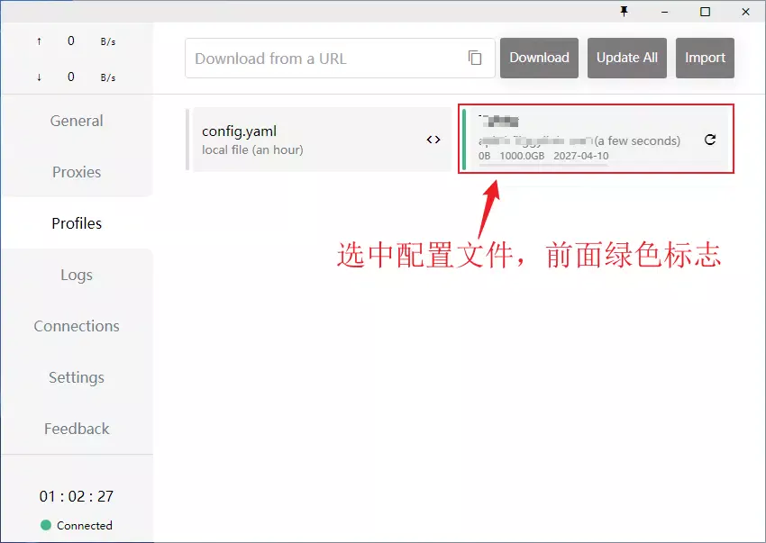Maximize the application window
Viewport: 766px width, 543px height.
coord(705,12)
